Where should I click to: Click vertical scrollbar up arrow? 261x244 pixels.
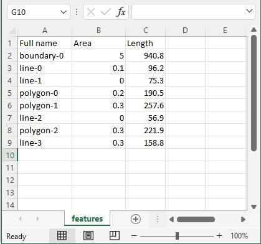point(254,30)
